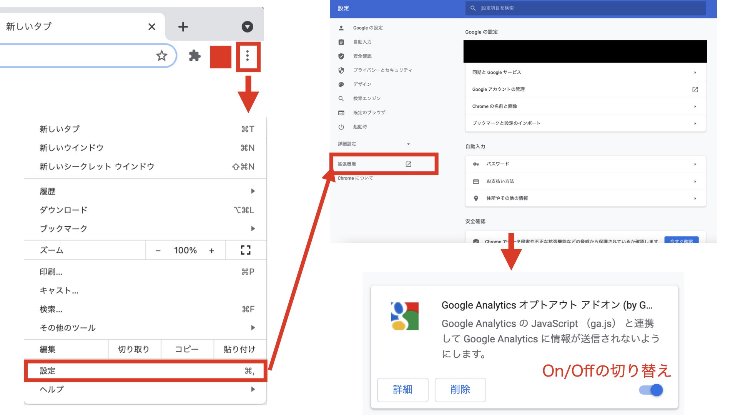738x415 pixels.
Task: Open ブックマークと設定のインポート row
Action: tap(585, 123)
